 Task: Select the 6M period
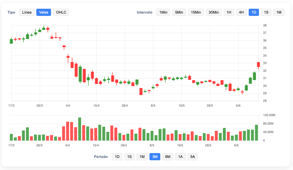click(x=168, y=157)
